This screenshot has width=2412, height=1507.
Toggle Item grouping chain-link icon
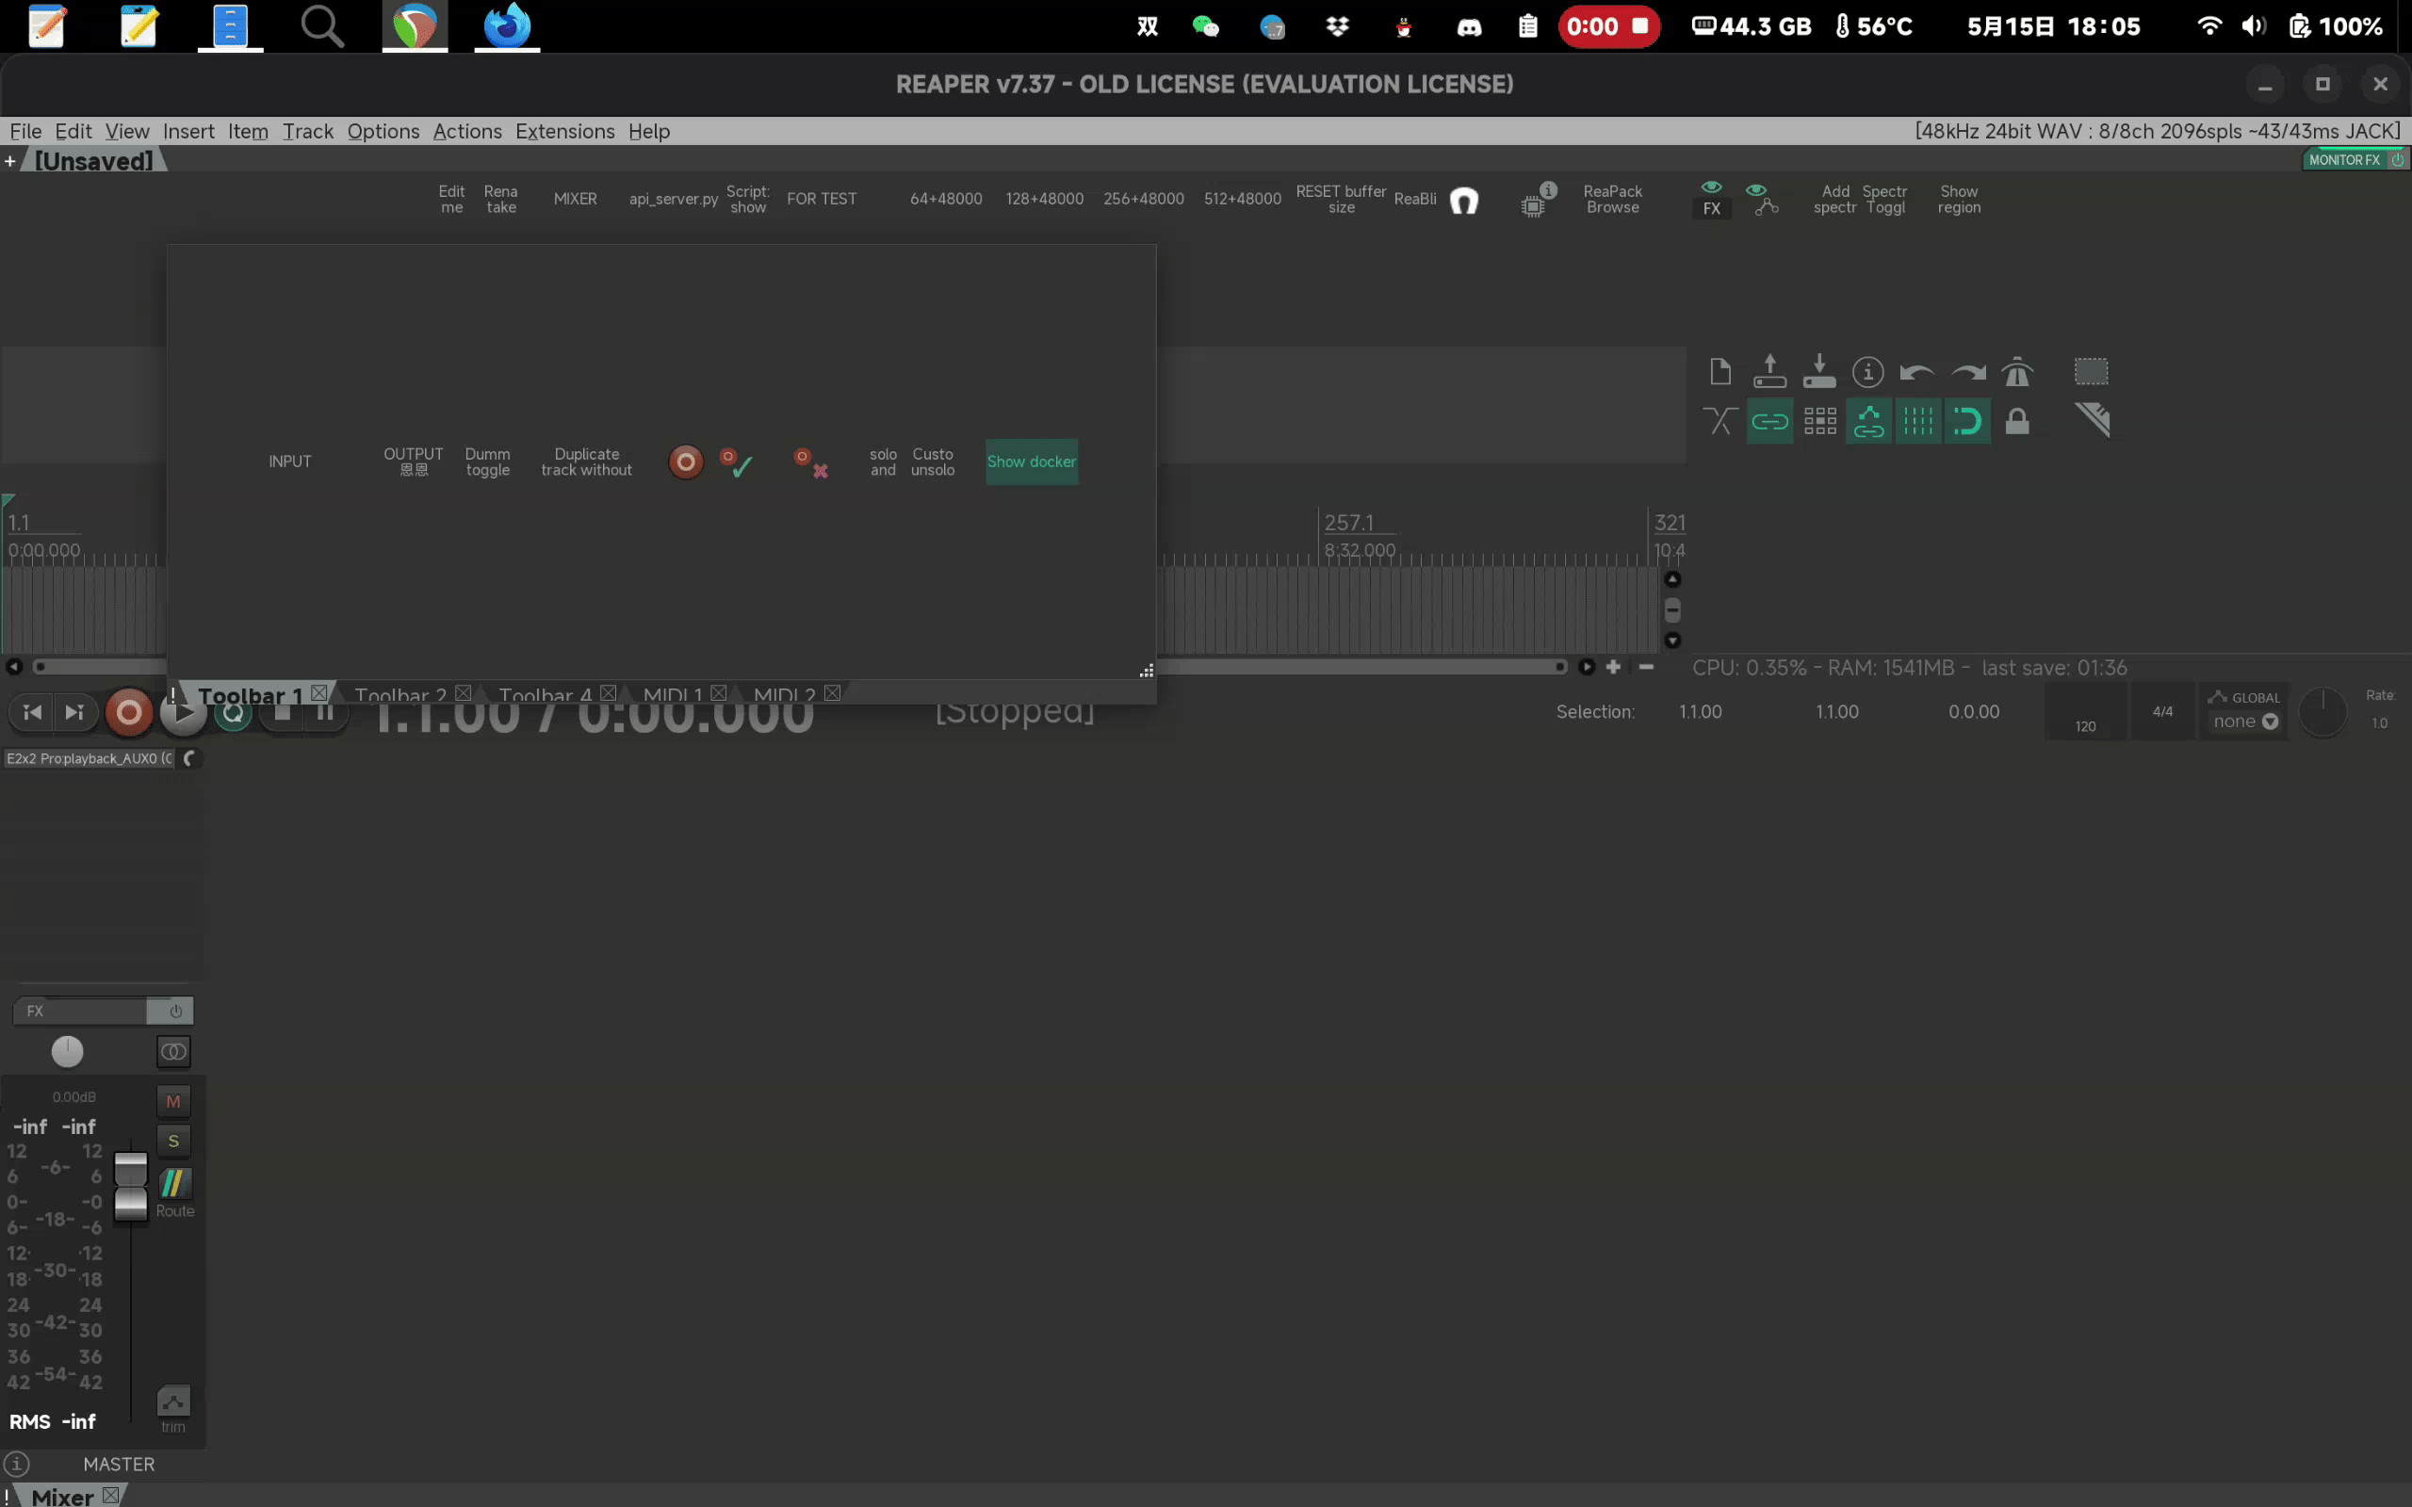1769,421
